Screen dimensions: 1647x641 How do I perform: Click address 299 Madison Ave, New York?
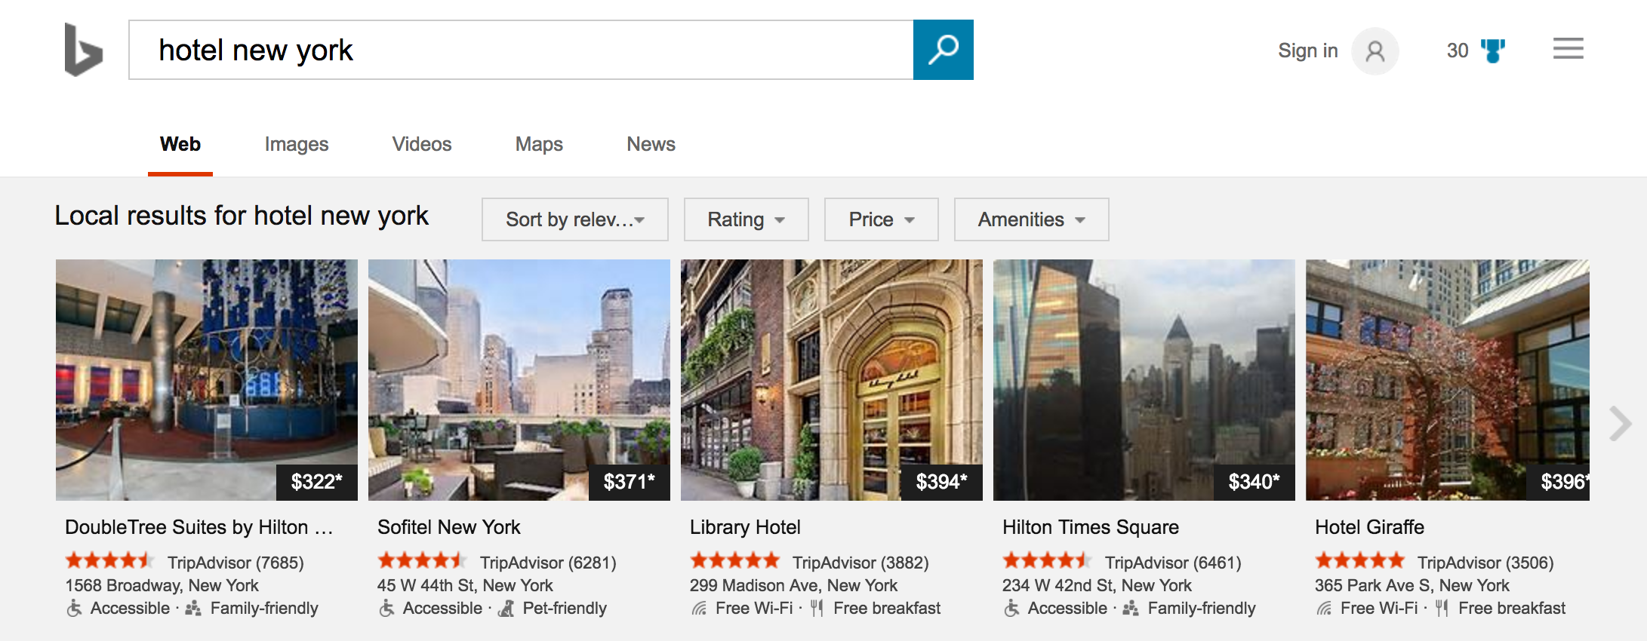click(x=793, y=585)
